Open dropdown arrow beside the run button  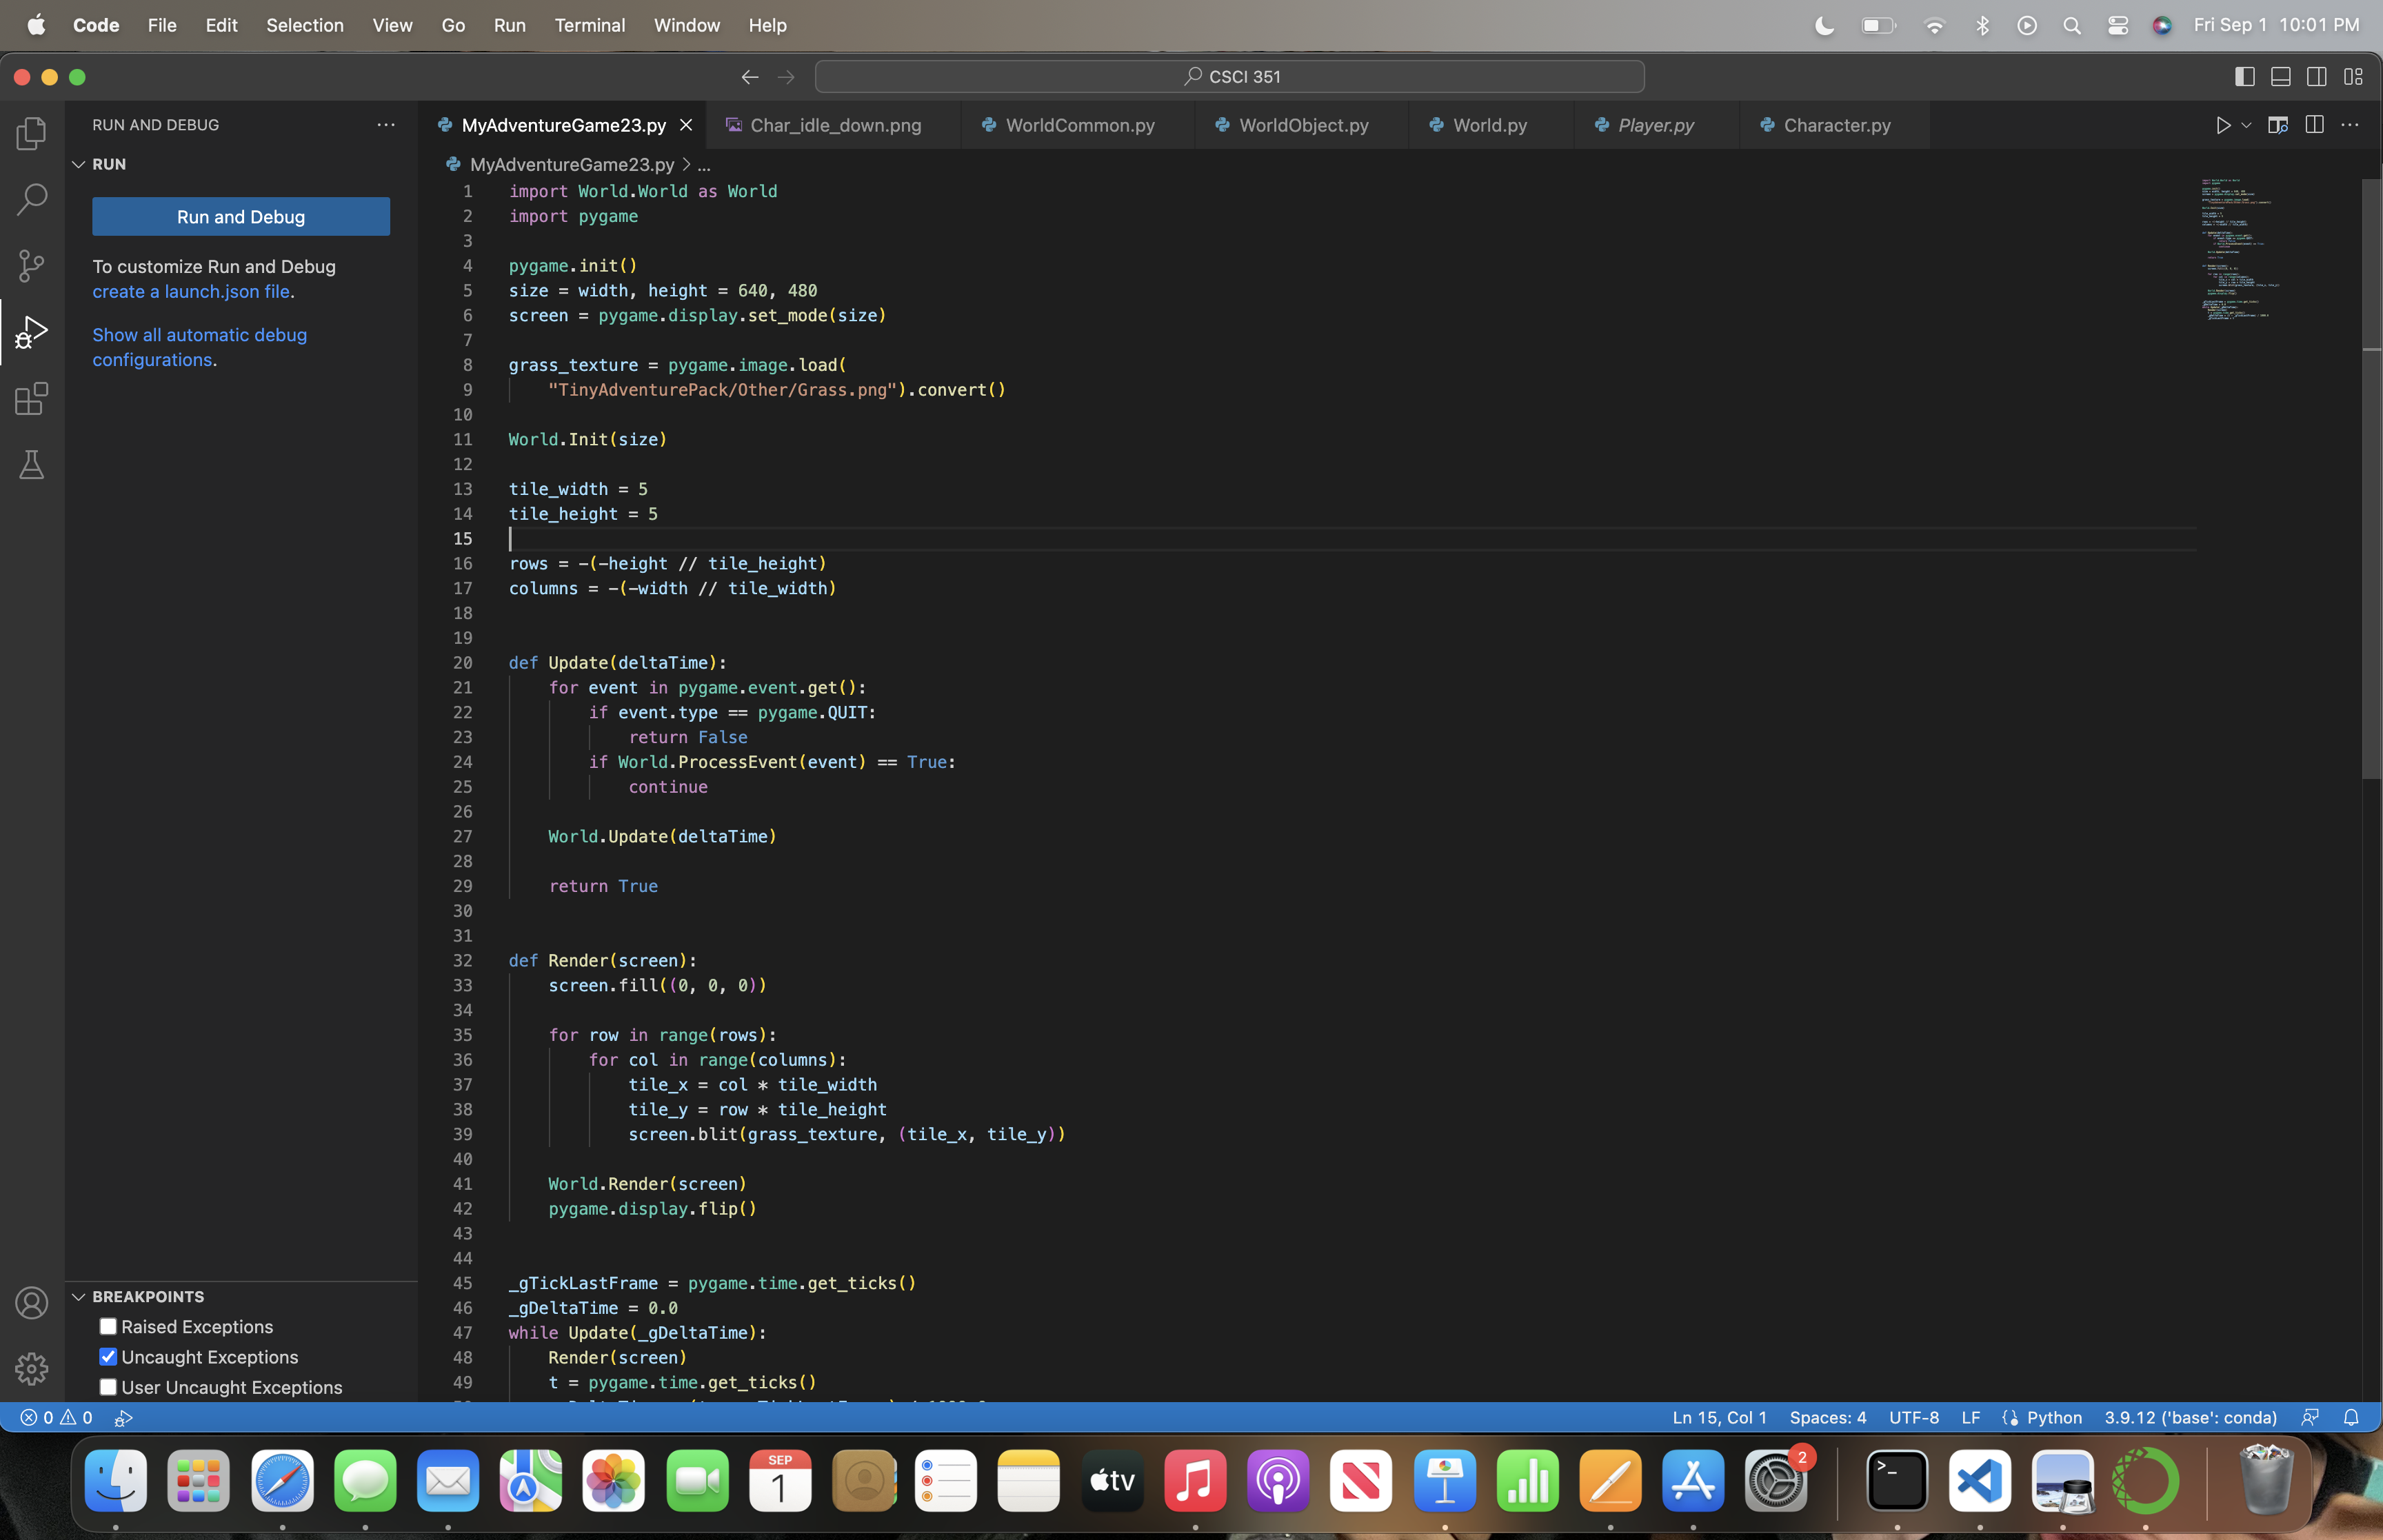2246,125
